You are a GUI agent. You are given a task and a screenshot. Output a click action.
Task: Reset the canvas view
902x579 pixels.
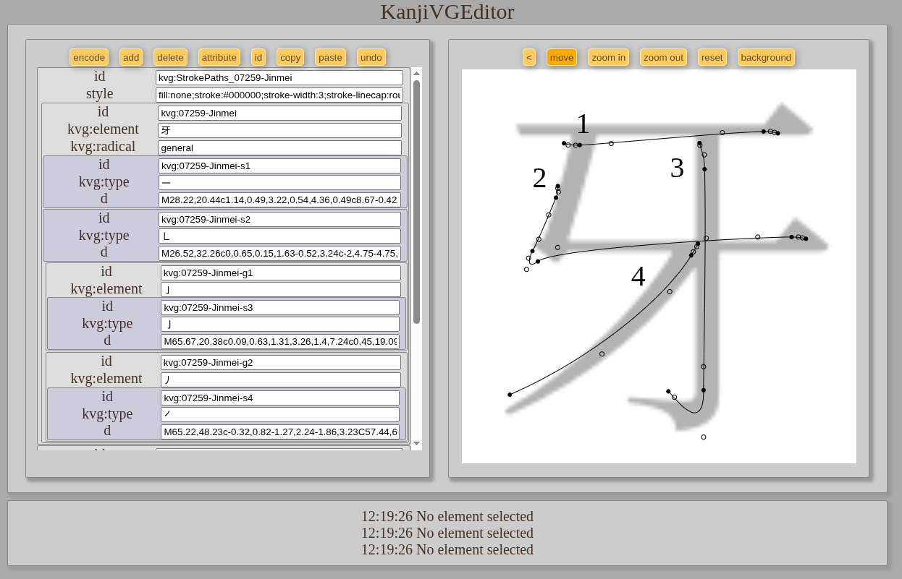(712, 57)
